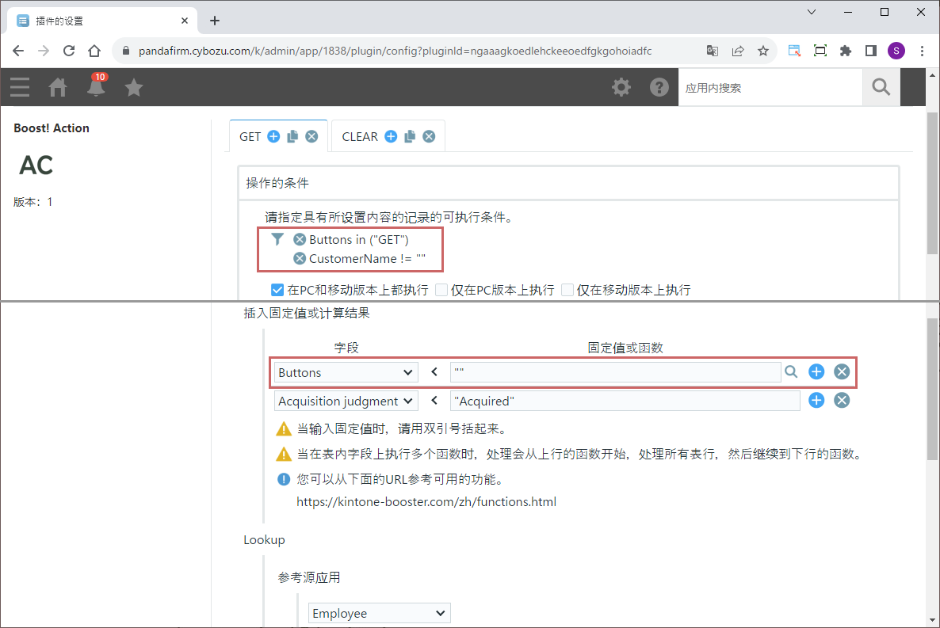Open the kintone-booster functions URL
The height and width of the screenshot is (628, 940).
tap(426, 501)
